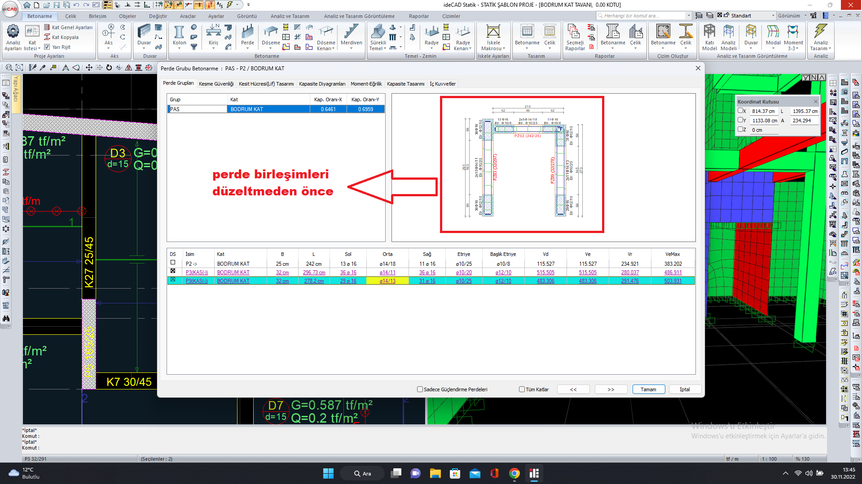Click Herhangi bir komut ara field
862x484 pixels.
point(644,16)
